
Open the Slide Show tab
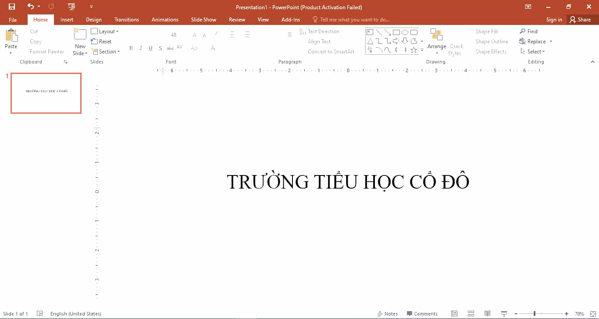[x=203, y=20]
